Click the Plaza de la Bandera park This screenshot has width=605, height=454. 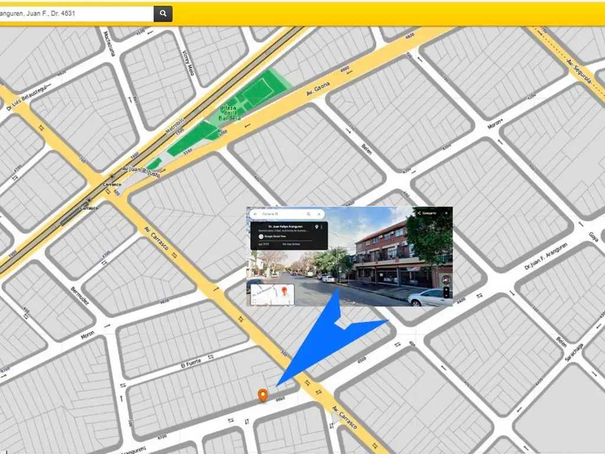click(248, 100)
